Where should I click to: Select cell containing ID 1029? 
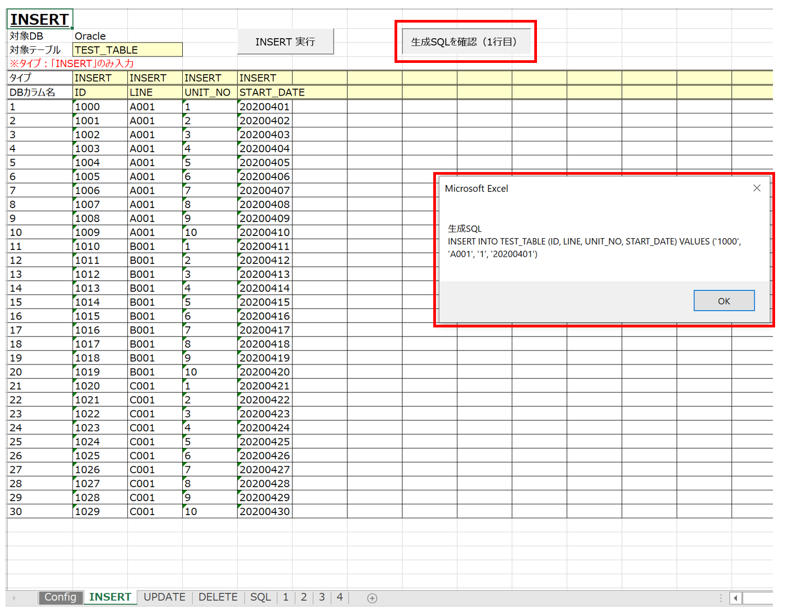[101, 511]
